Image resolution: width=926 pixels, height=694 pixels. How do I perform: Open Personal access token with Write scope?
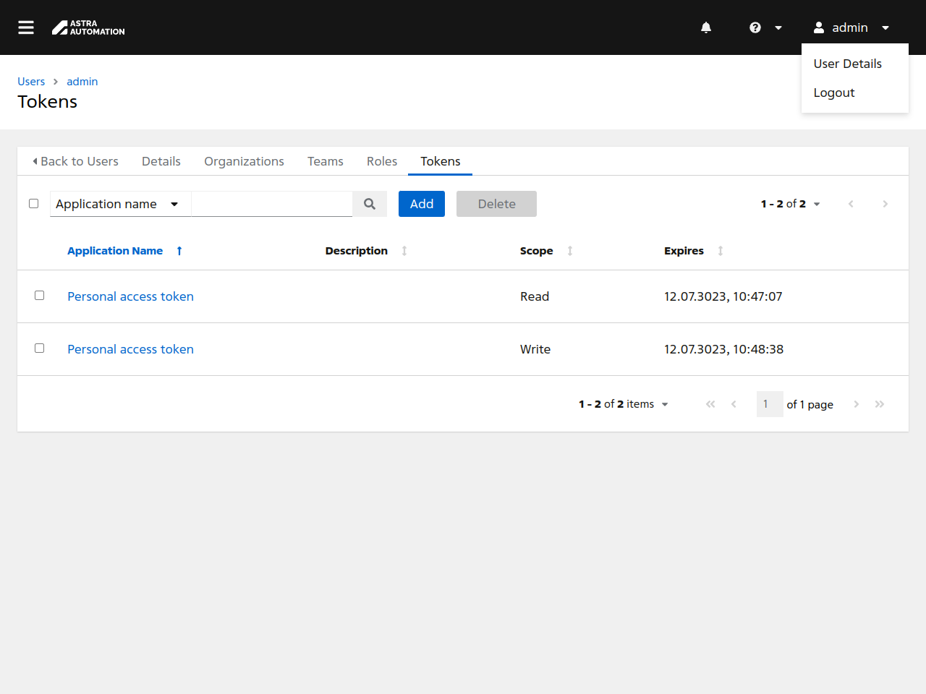(x=130, y=349)
